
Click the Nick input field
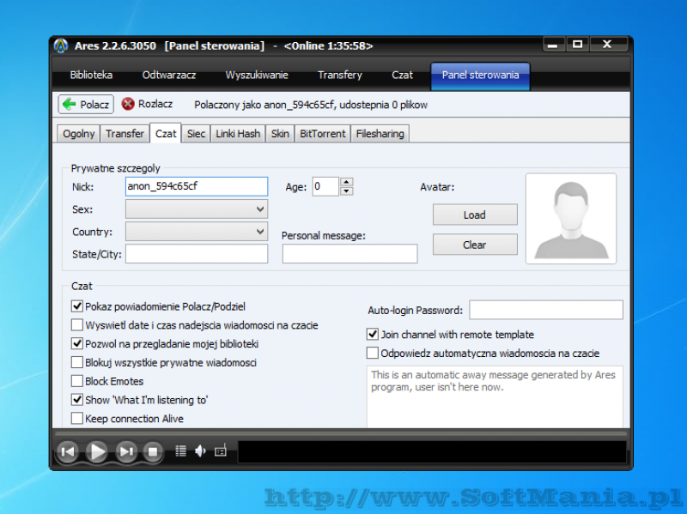click(197, 186)
